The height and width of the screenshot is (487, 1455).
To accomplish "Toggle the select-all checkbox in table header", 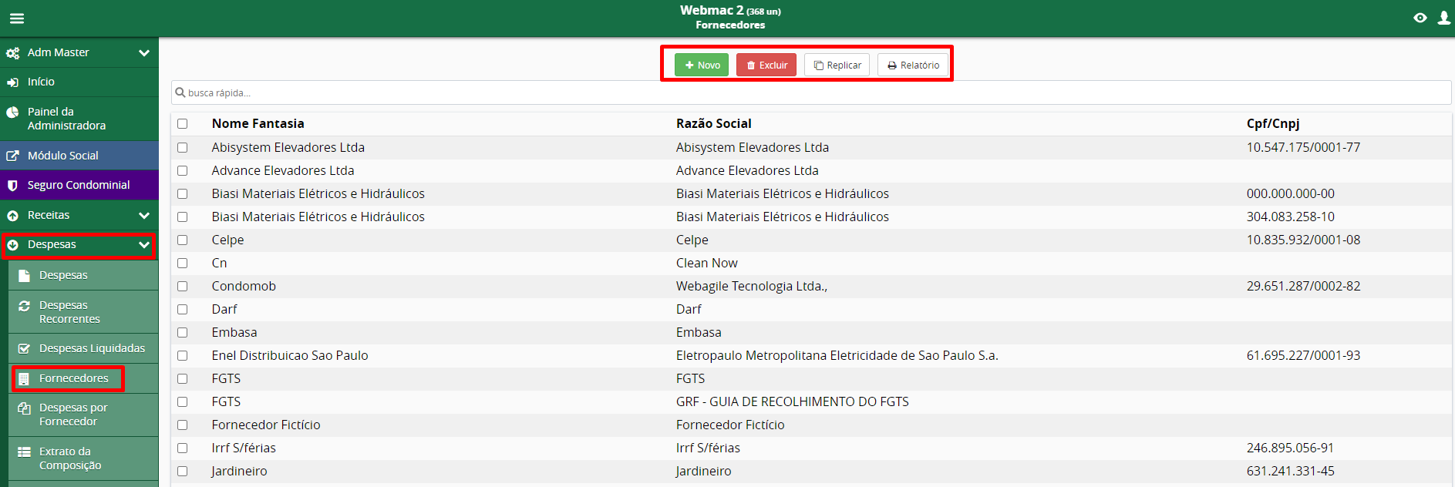I will (x=183, y=124).
